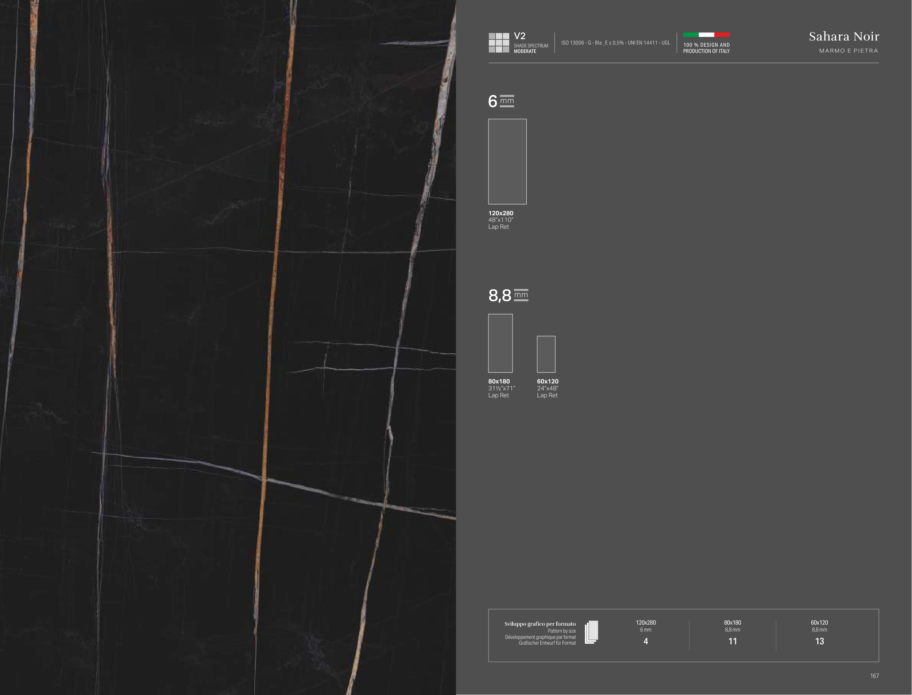Click the Italian flag stripe icon
The height and width of the screenshot is (695, 912).
coord(706,35)
